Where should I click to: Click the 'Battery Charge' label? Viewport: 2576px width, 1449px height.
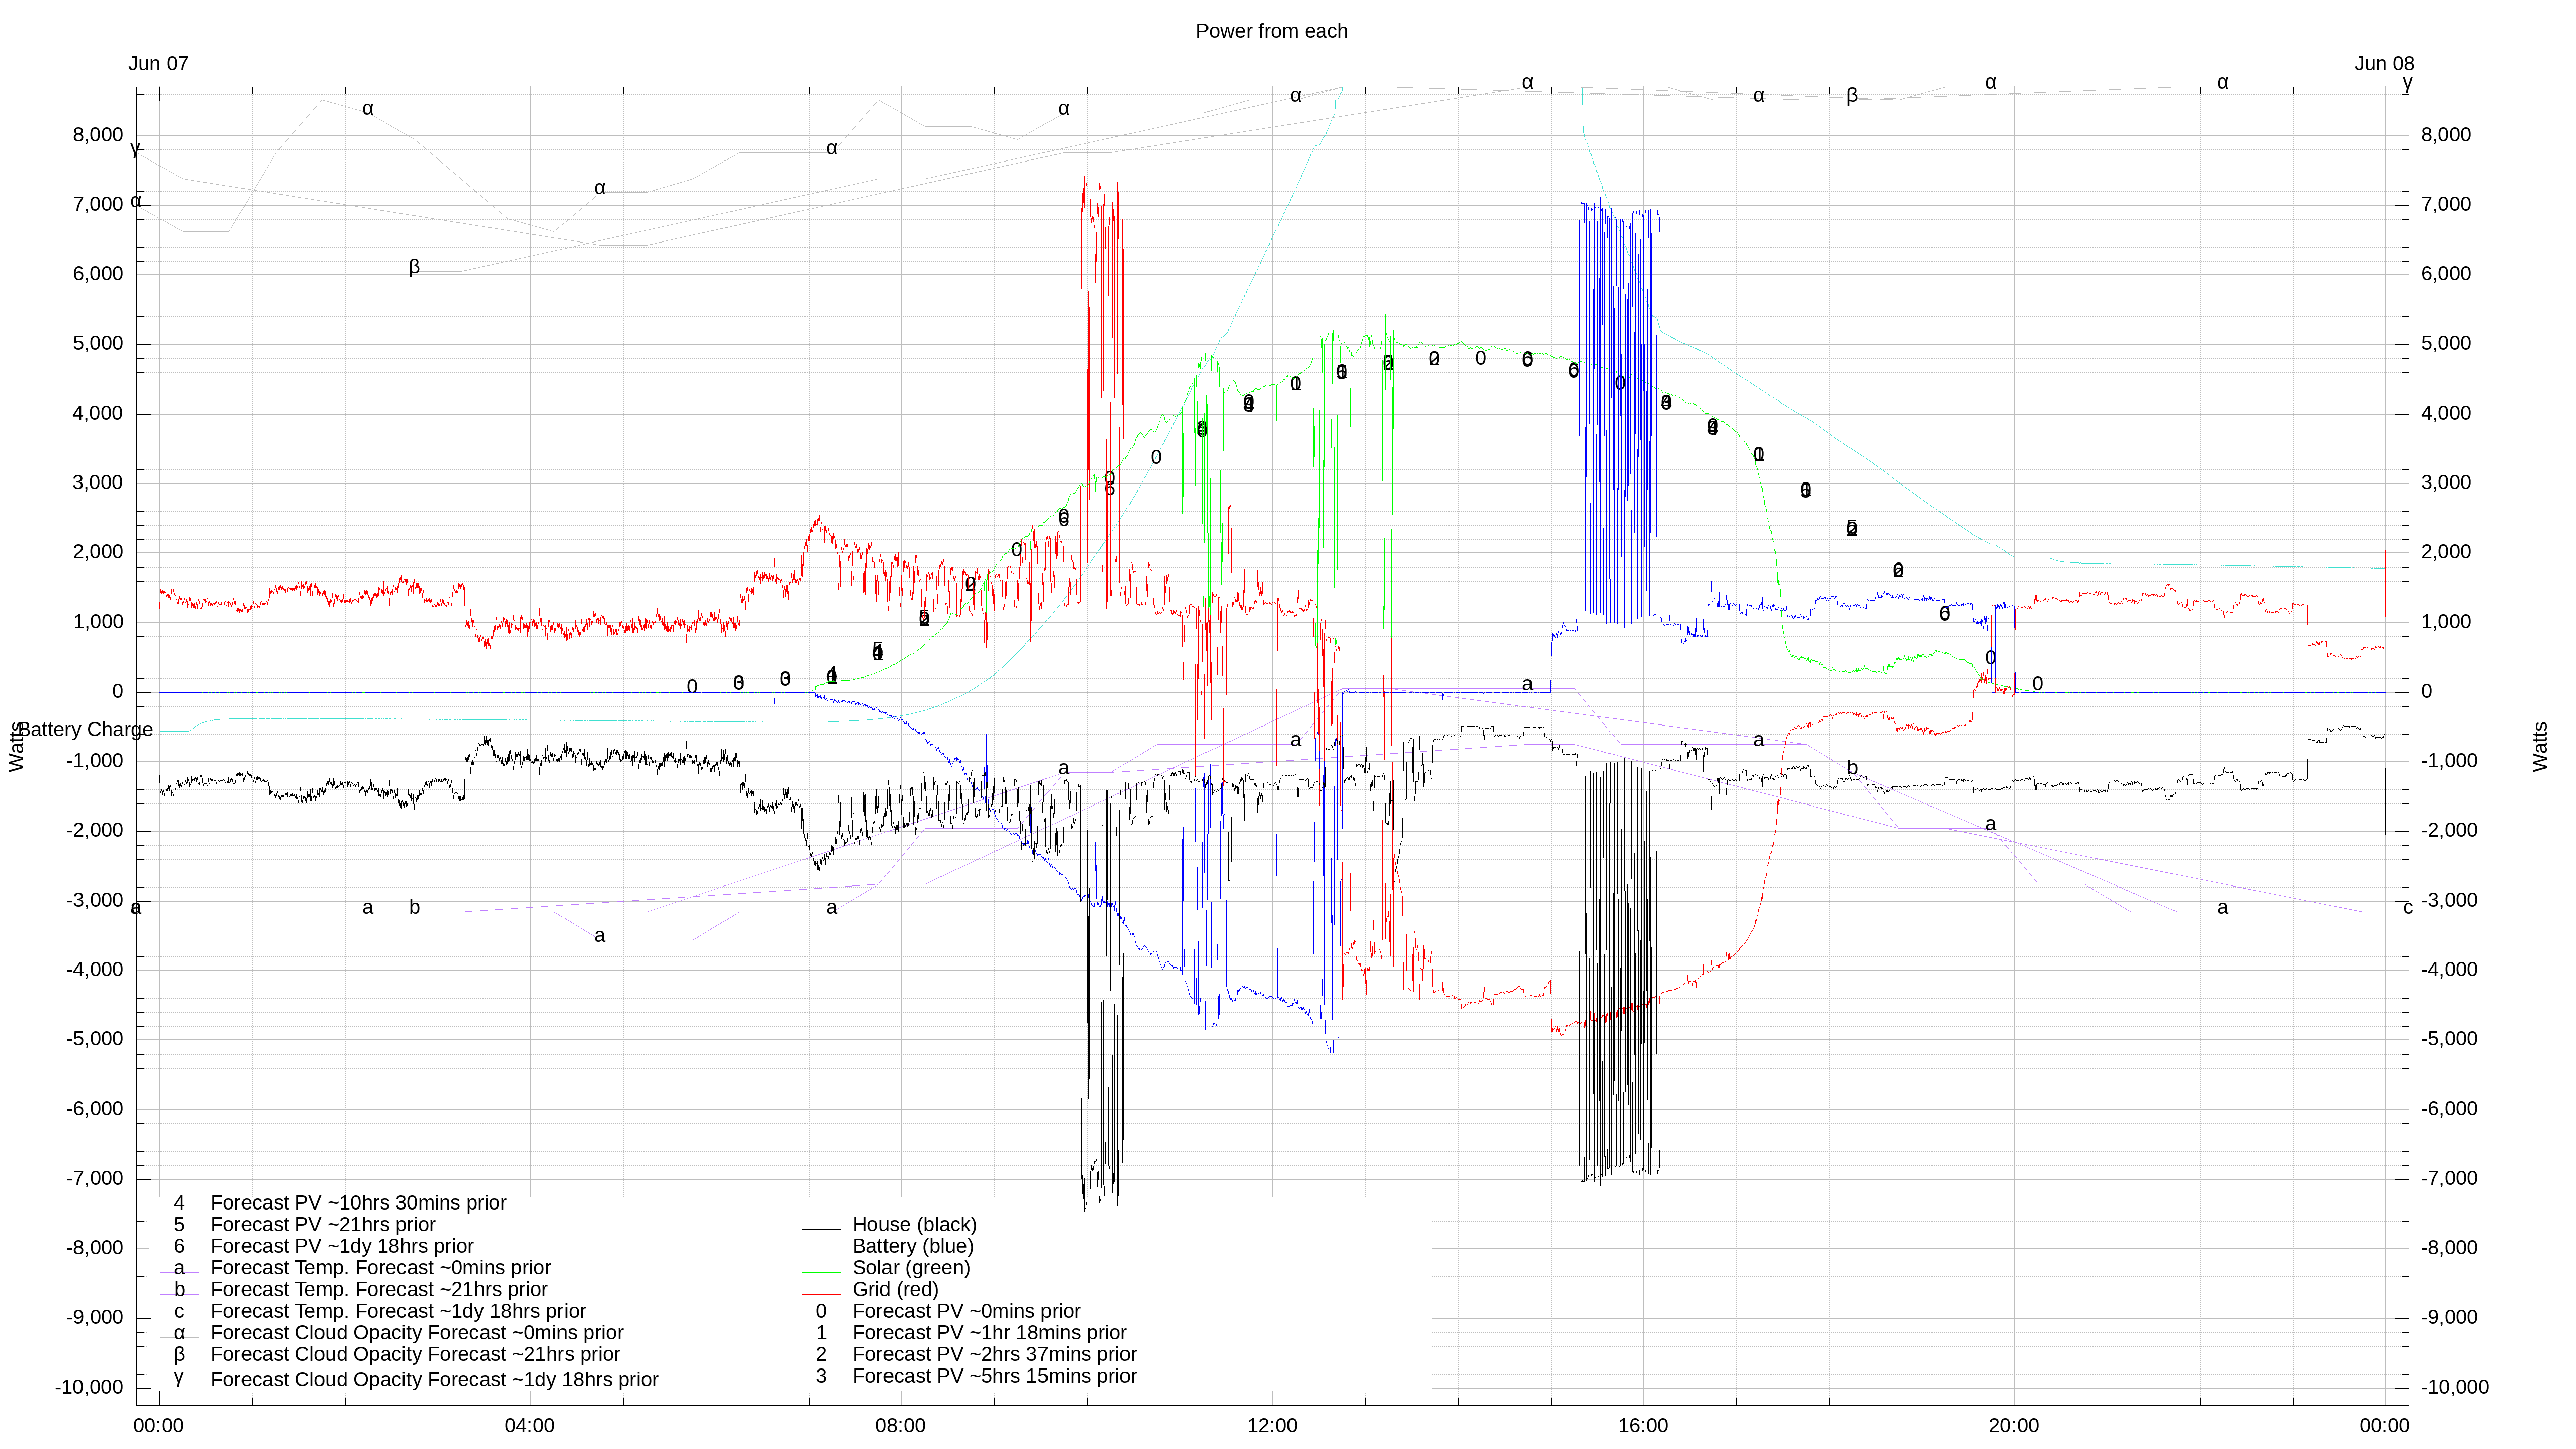click(86, 729)
